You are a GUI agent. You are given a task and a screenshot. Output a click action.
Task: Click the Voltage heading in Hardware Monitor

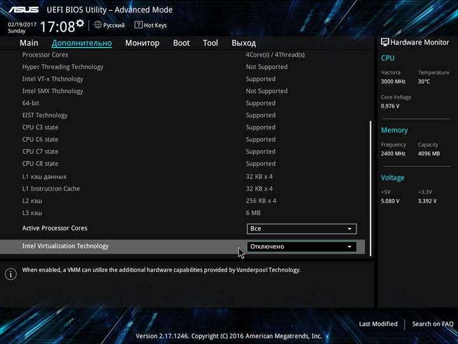[x=392, y=178]
